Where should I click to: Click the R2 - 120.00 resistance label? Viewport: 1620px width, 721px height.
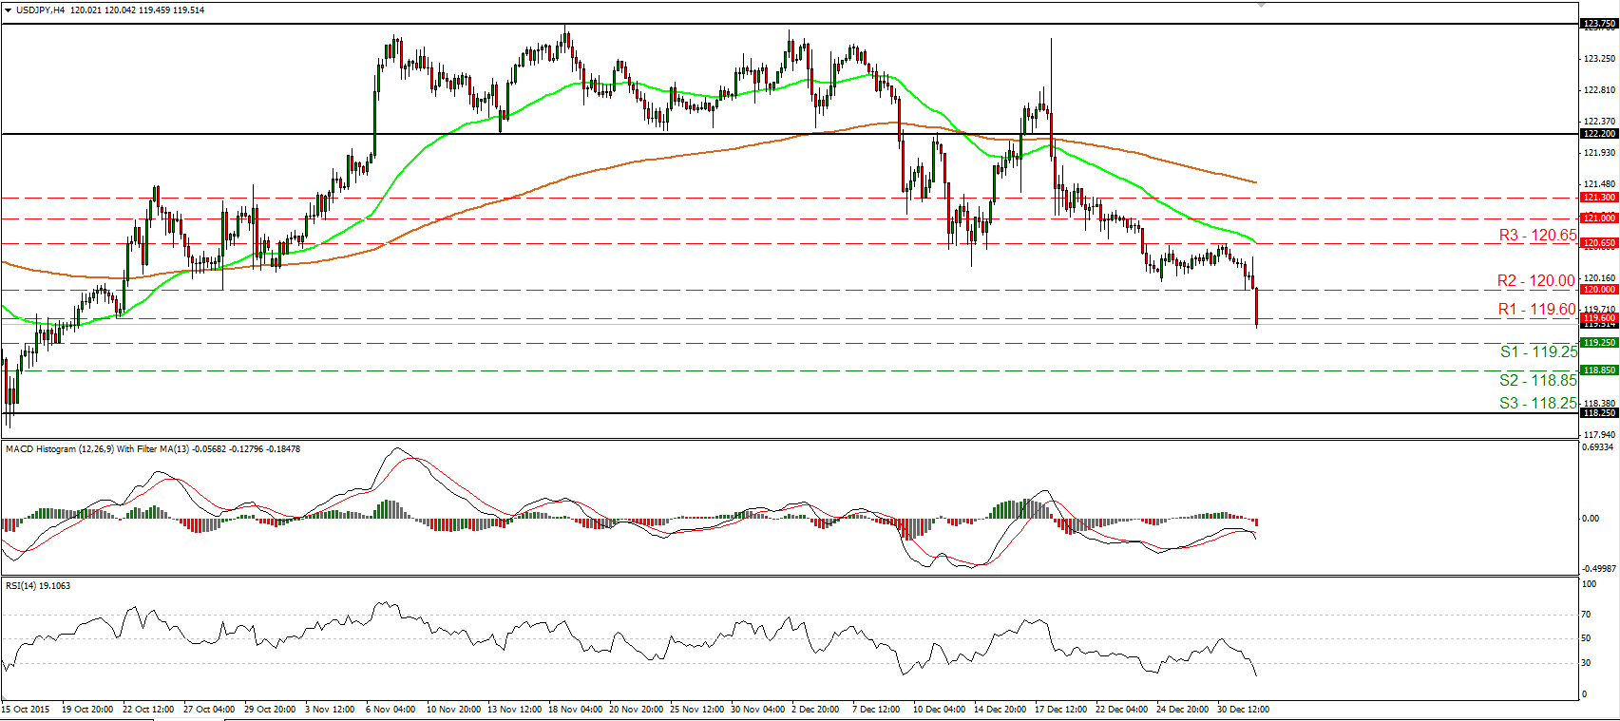click(x=1536, y=281)
